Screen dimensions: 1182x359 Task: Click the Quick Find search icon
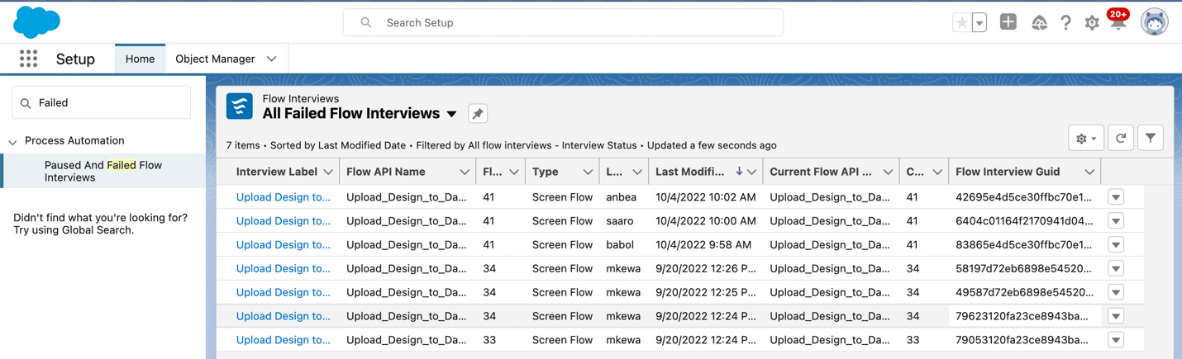[x=26, y=103]
